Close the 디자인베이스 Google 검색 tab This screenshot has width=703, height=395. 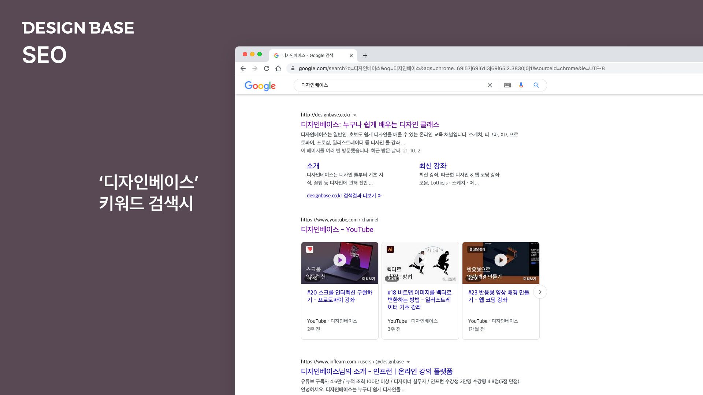[351, 56]
